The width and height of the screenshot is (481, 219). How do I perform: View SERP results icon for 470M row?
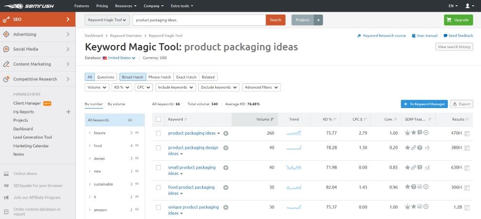(467, 133)
